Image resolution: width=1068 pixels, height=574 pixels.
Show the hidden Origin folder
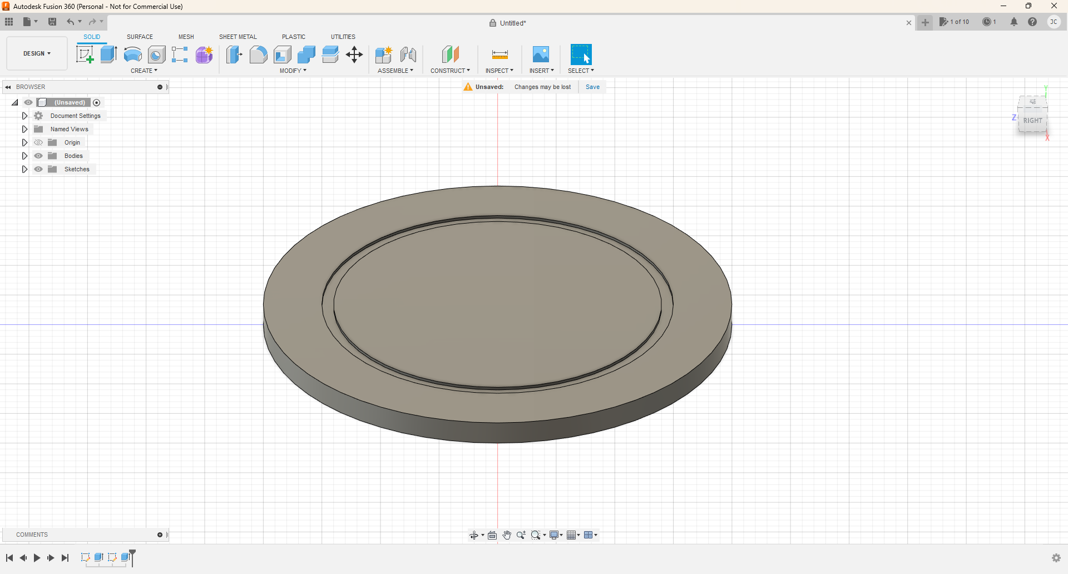pos(38,142)
